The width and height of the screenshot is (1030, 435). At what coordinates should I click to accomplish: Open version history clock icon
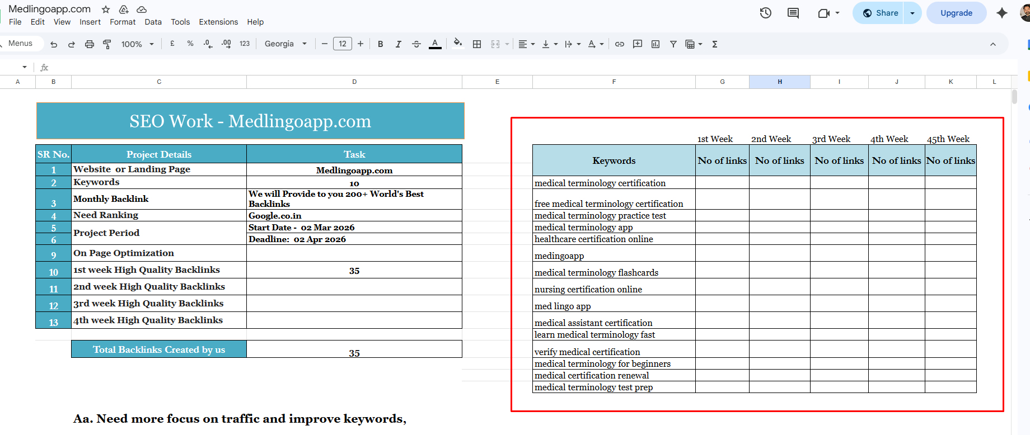click(765, 13)
